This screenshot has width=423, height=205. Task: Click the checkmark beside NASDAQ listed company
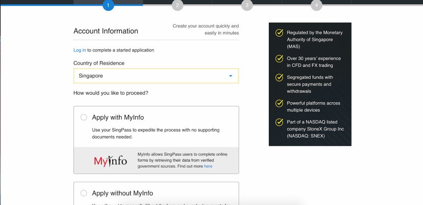(279, 122)
